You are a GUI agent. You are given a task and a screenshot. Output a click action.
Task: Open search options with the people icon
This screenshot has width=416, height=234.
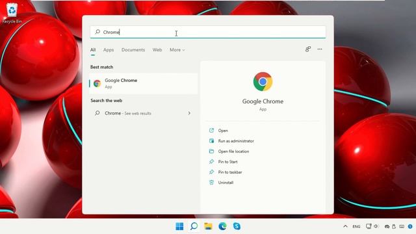tap(307, 49)
